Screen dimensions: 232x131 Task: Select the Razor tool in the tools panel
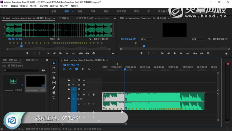tap(54, 78)
